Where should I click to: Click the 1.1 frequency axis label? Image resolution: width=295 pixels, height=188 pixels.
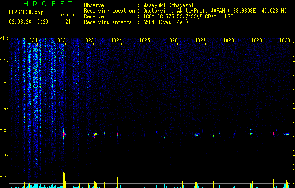point(4,61)
